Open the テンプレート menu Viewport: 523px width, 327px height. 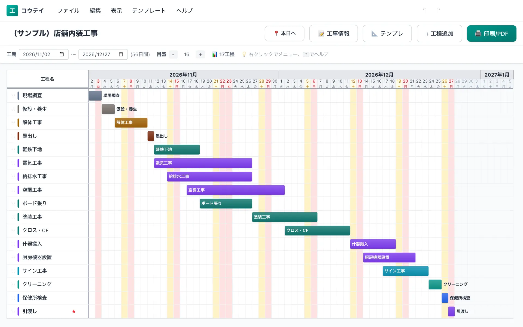[149, 11]
